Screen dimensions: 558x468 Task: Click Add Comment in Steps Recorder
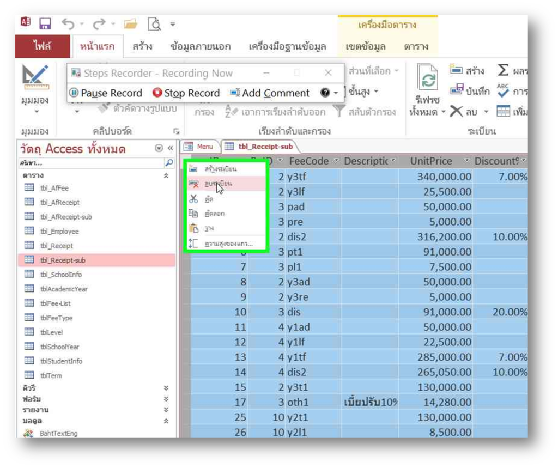(x=270, y=93)
